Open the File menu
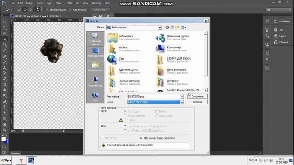Viewport: 294px width, 165px height. pos(12,3)
